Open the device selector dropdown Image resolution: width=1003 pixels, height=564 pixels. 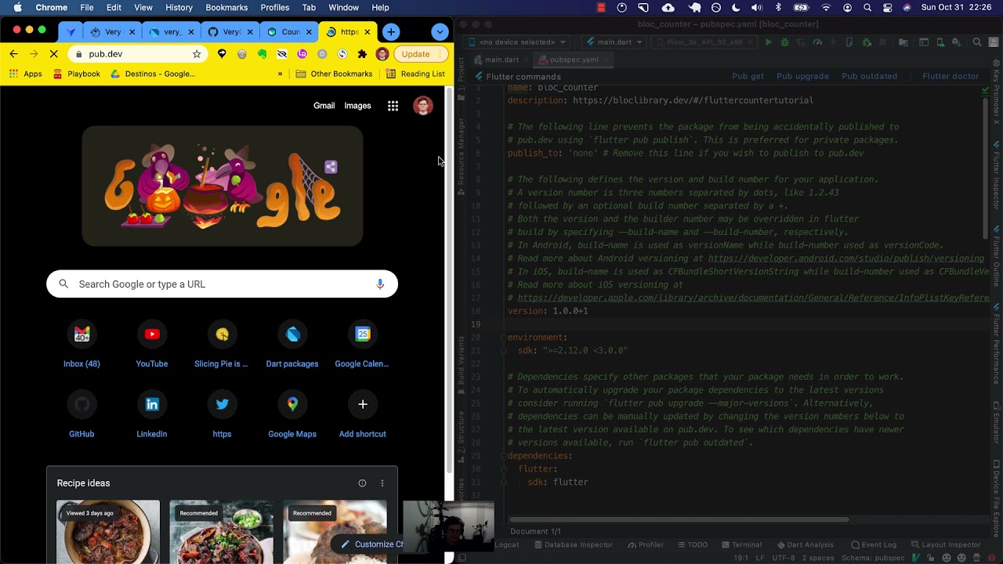tap(518, 42)
